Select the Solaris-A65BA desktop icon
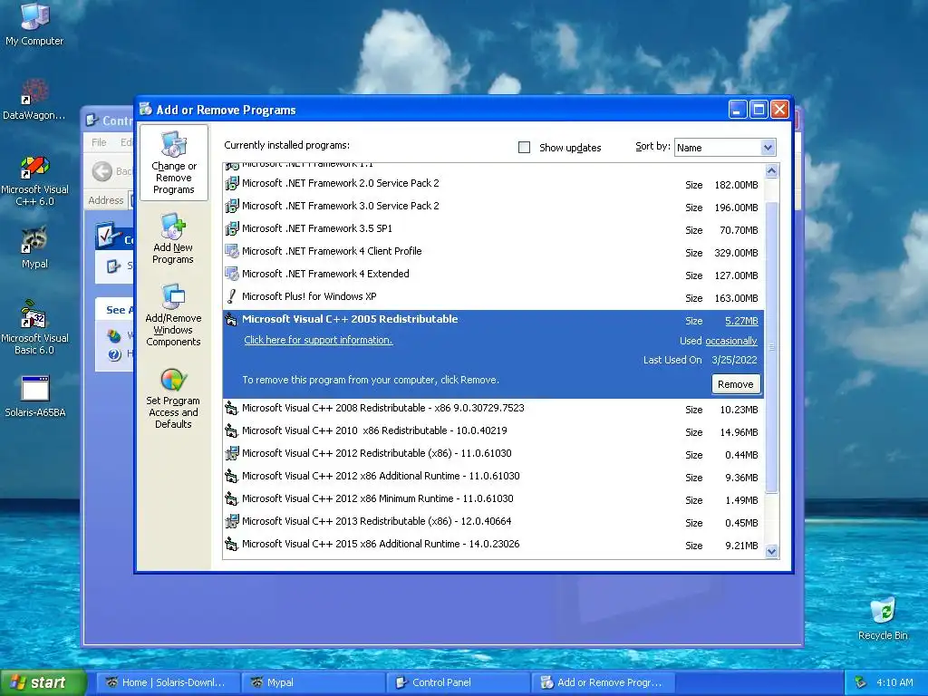Screen dimensions: 928x696 [34, 396]
